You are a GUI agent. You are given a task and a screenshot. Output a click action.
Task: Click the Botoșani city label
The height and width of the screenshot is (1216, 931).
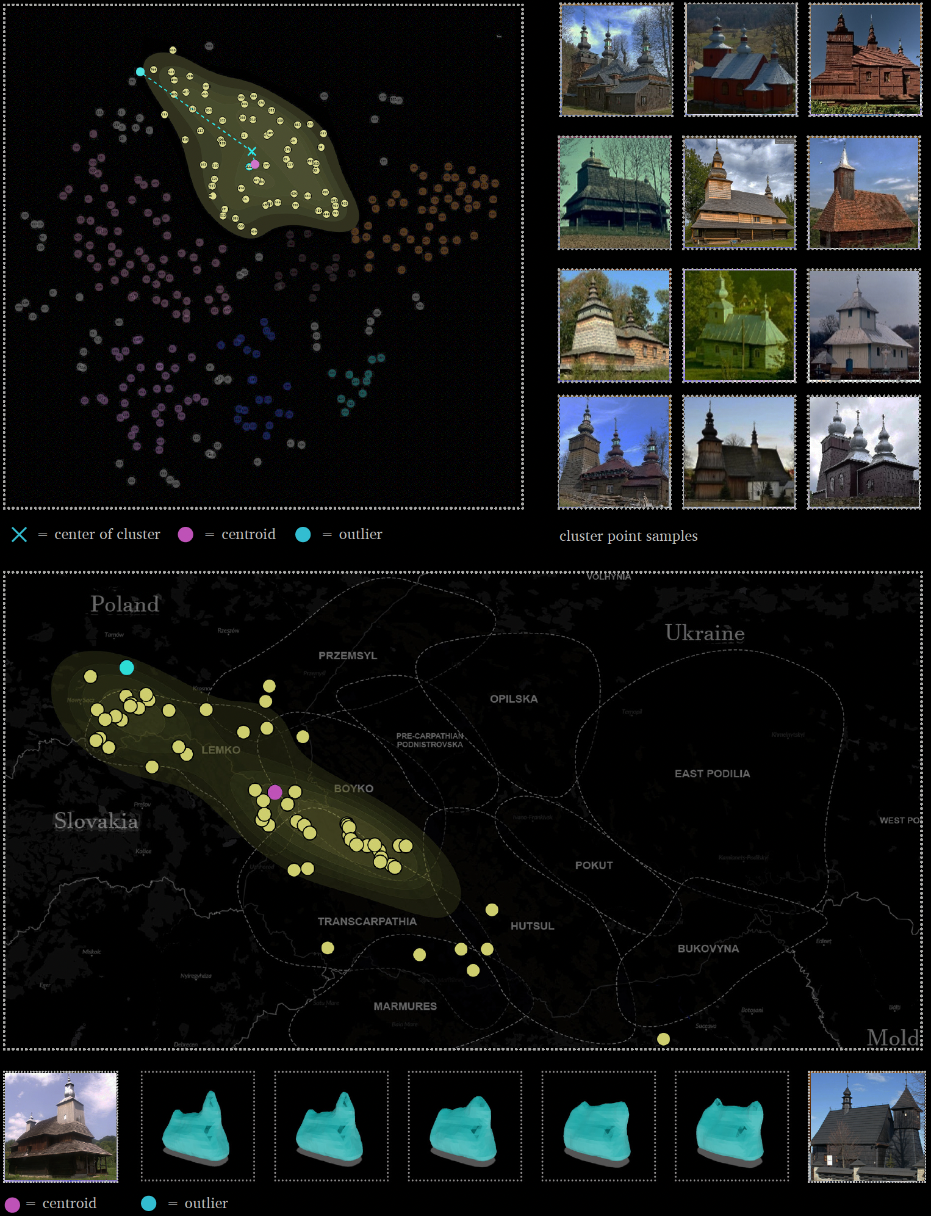tap(752, 1010)
